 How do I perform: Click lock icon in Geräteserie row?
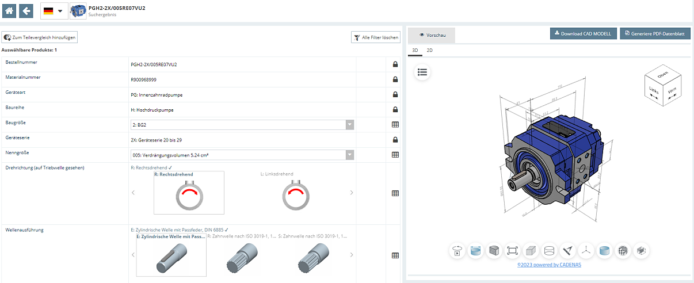395,140
